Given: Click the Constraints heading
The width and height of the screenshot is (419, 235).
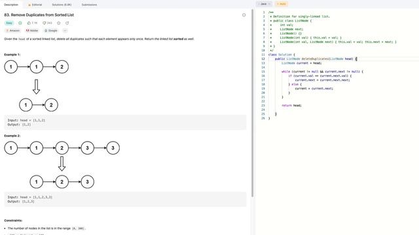Looking at the screenshot, I should click(13, 221).
